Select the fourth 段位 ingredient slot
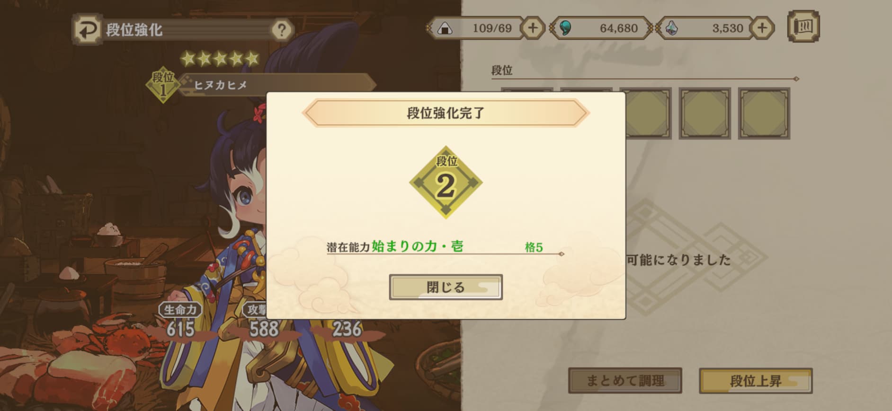 tap(705, 113)
